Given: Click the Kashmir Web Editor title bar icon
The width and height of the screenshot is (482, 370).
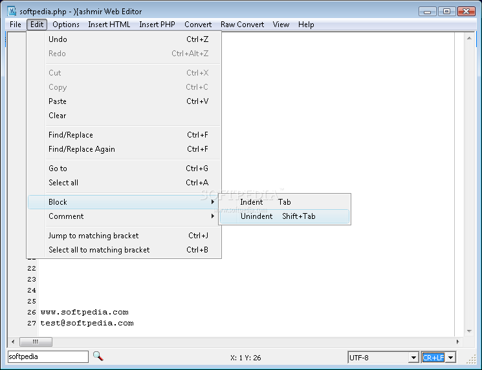Looking at the screenshot, I should [x=12, y=11].
